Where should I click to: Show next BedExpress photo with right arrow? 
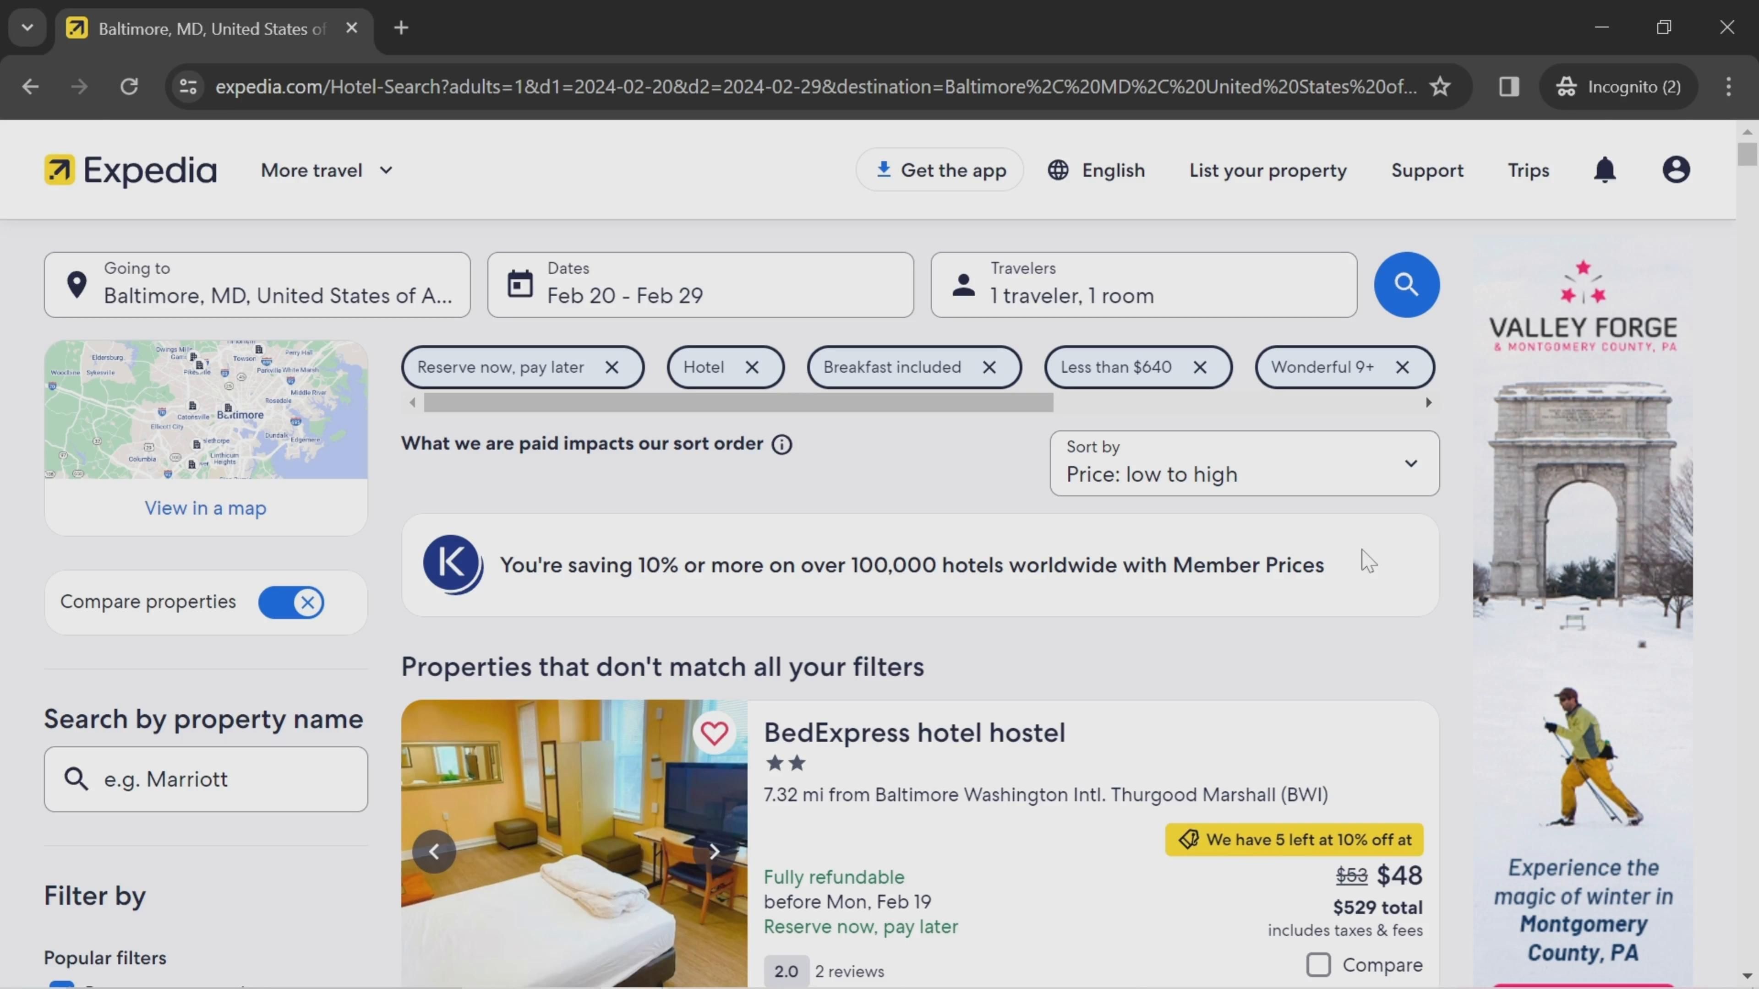pos(714,851)
